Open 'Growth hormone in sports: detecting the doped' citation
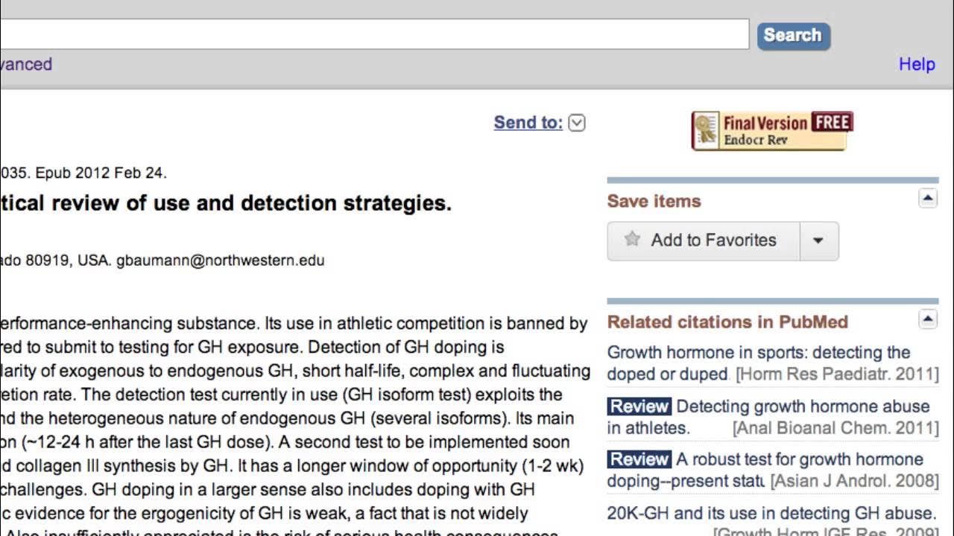The height and width of the screenshot is (536, 954). pyautogui.click(x=758, y=353)
